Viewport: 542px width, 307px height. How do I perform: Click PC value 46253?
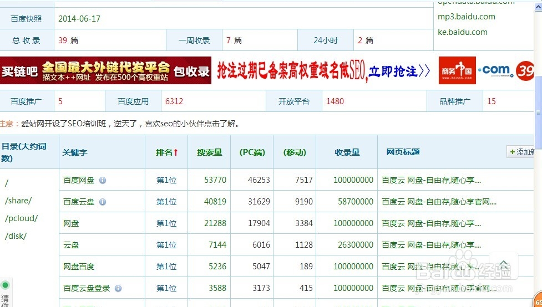pyautogui.click(x=259, y=180)
